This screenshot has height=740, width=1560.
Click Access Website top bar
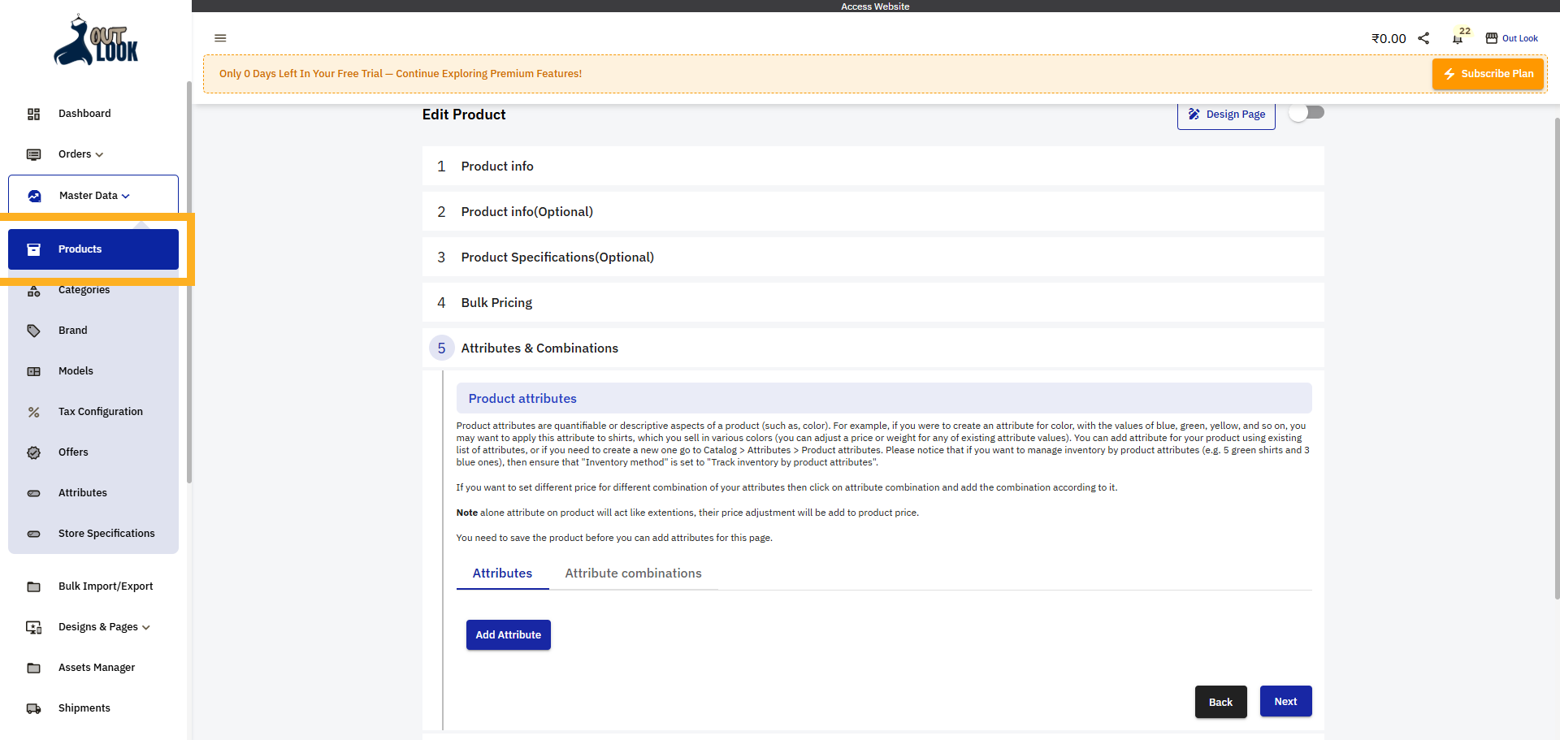click(875, 6)
